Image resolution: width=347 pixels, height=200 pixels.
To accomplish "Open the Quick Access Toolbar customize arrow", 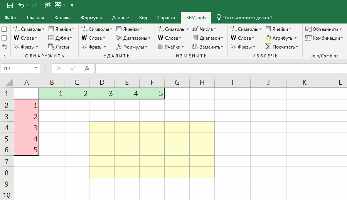I will point(72,5).
